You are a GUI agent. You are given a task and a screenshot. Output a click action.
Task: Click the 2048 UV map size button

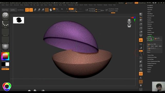tap(156, 46)
